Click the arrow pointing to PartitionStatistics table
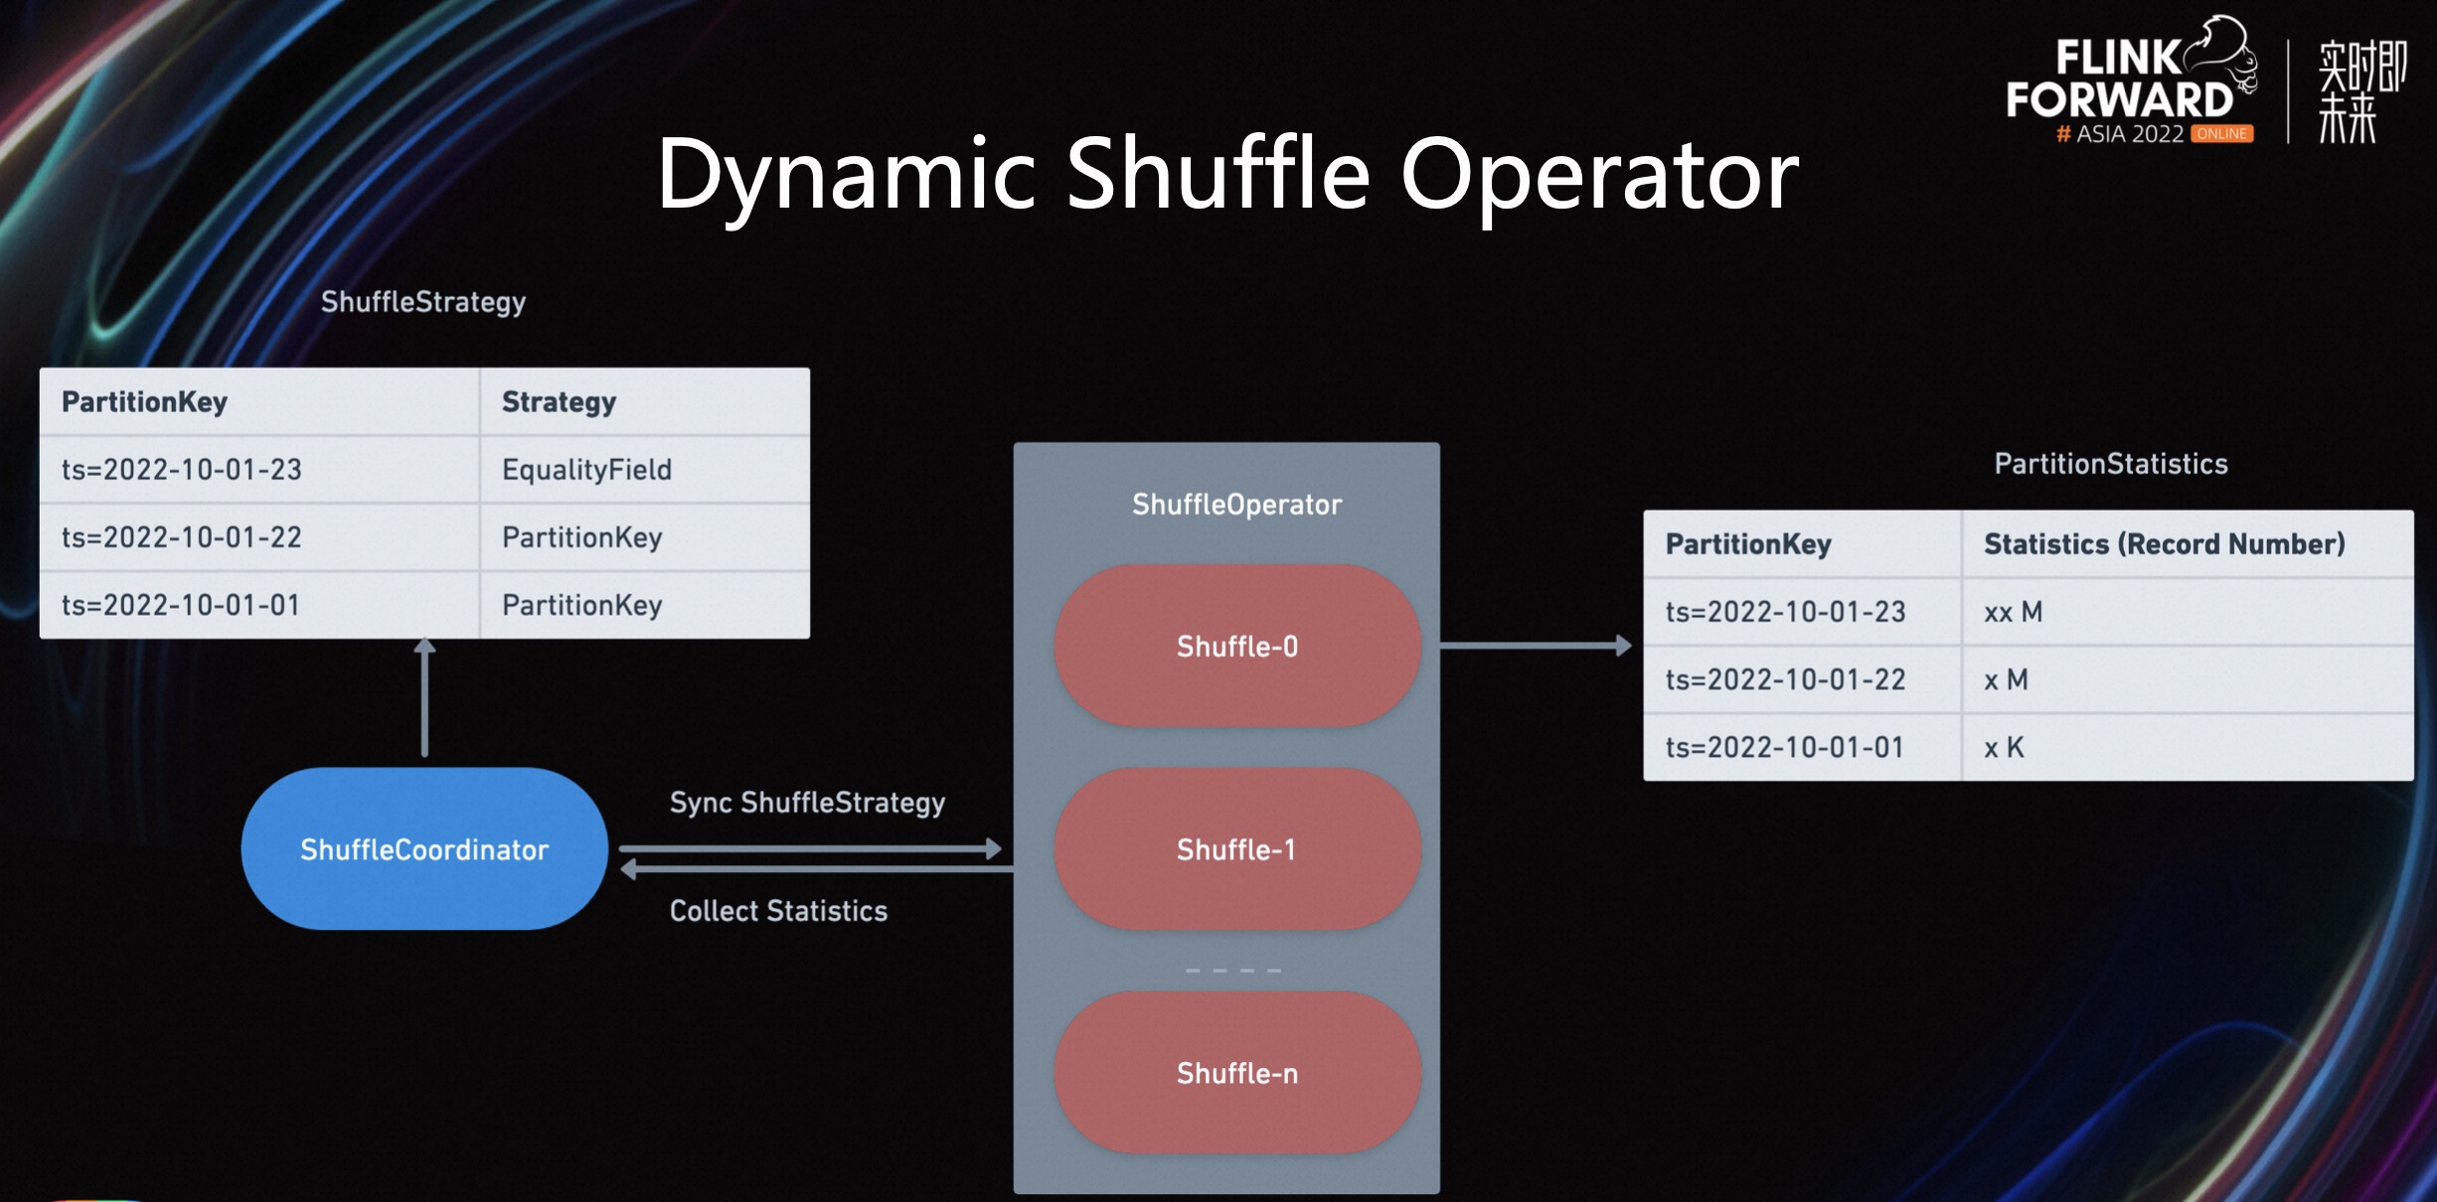 pyautogui.click(x=1536, y=646)
